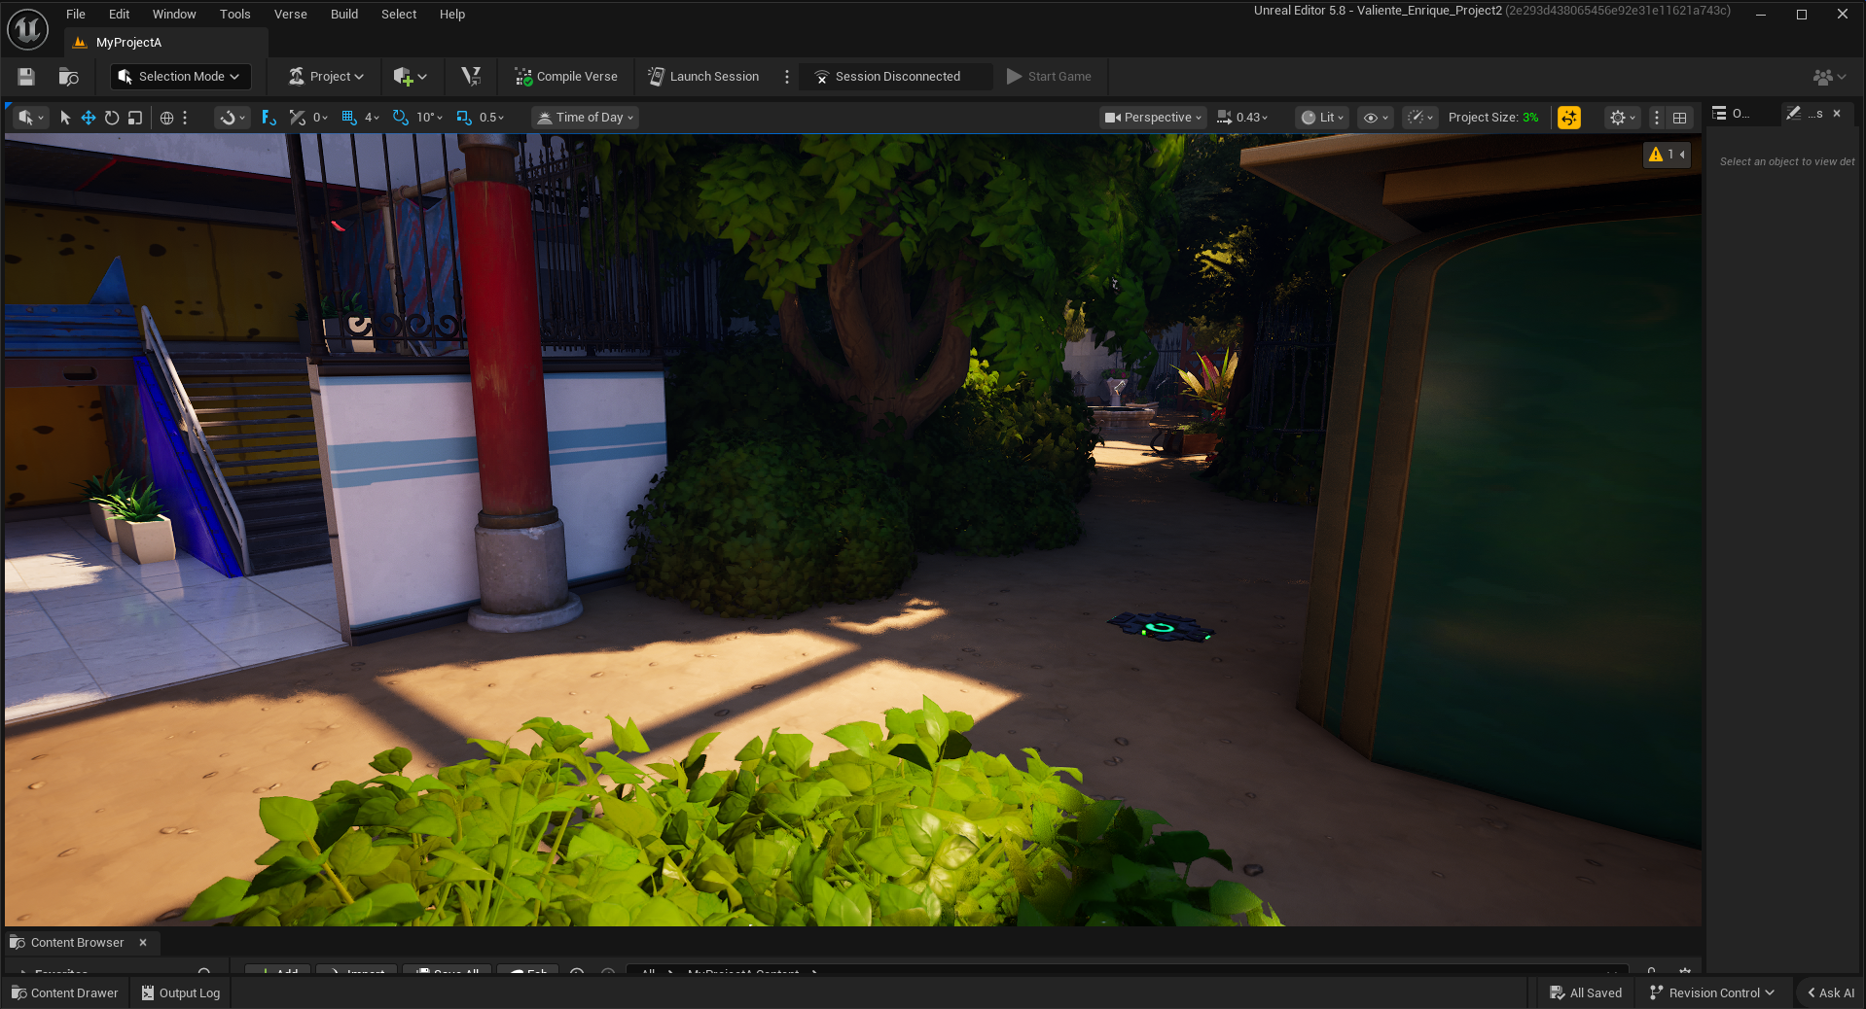The image size is (1866, 1009).
Task: Activate the Rotate tool
Action: point(112,118)
